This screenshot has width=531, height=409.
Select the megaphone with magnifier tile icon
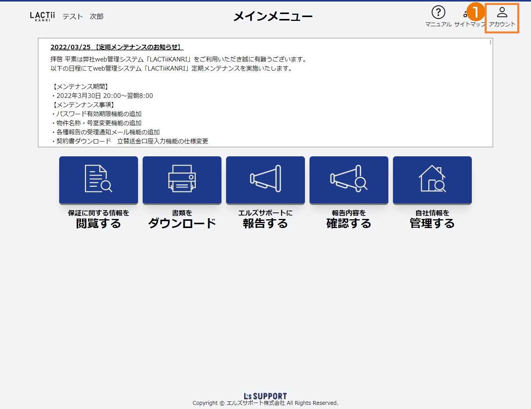[349, 179]
